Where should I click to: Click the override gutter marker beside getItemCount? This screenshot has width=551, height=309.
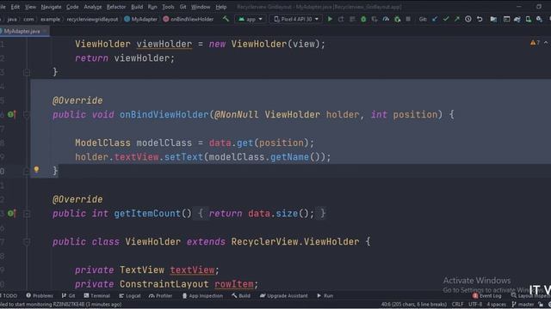(x=11, y=213)
